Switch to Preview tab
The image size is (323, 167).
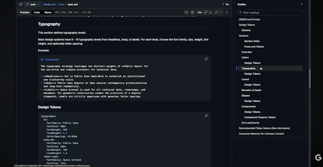click(x=25, y=13)
